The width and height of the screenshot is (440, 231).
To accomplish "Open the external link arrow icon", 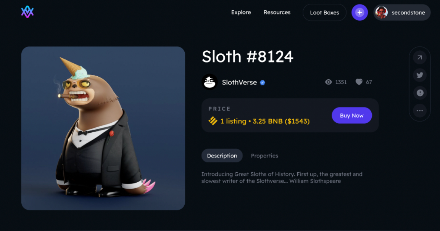I will click(x=420, y=58).
